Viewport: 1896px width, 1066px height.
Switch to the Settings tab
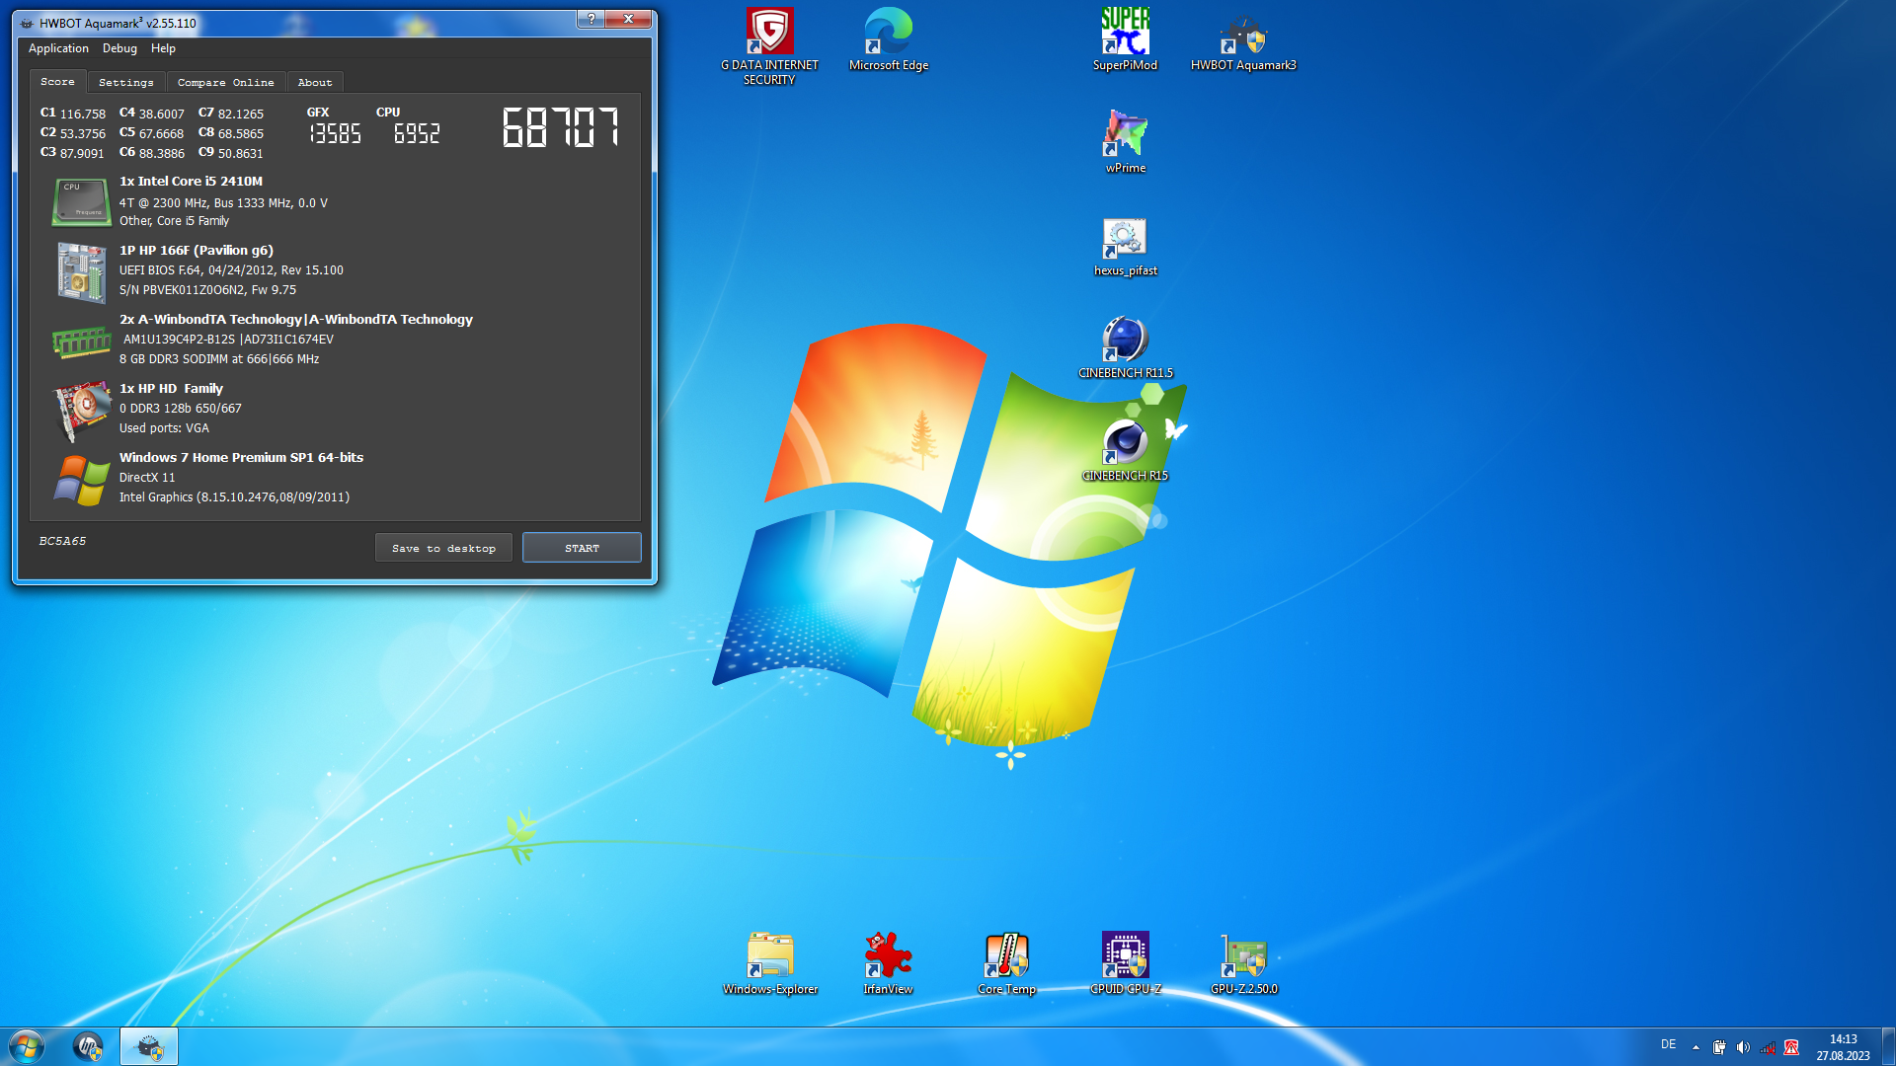(126, 83)
